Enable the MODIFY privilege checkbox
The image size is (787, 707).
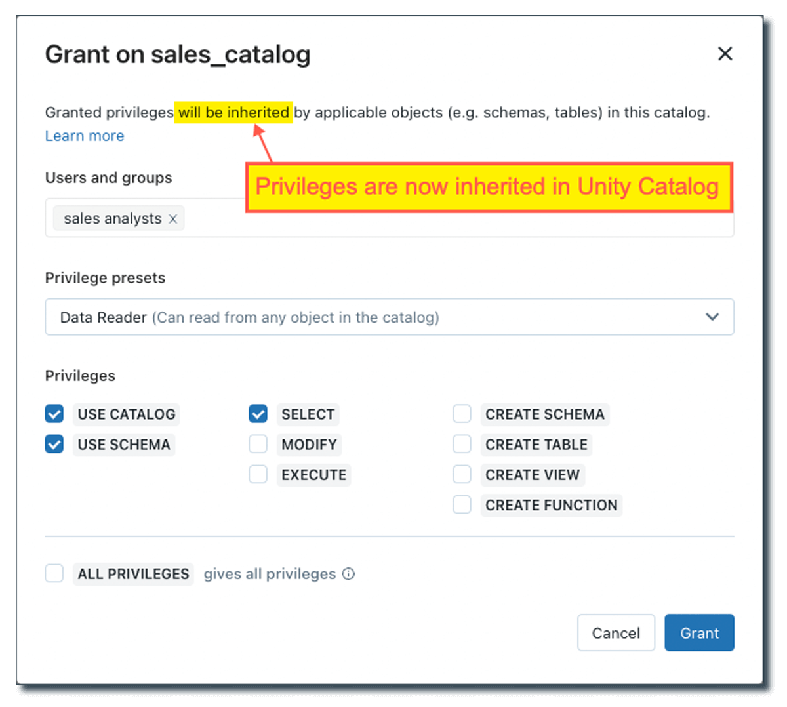click(258, 444)
